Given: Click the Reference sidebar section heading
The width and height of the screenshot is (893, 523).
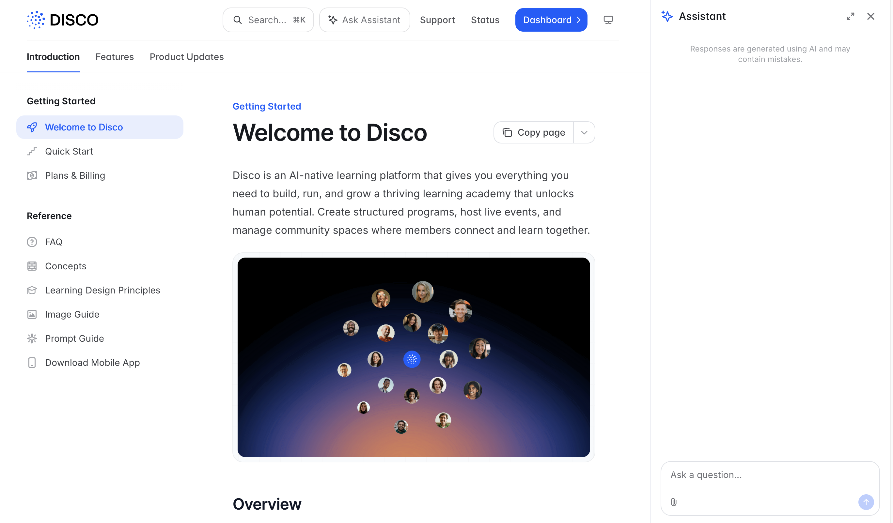Looking at the screenshot, I should point(49,216).
